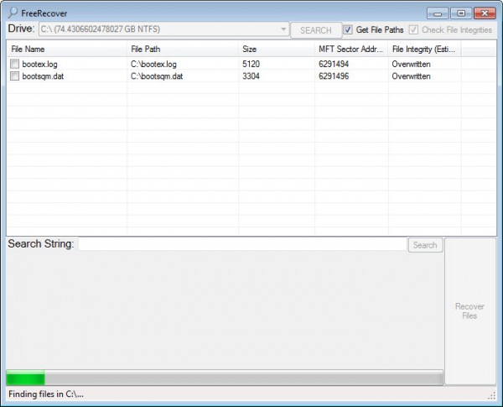Sort by the MFT Sector Address column header

(350, 49)
